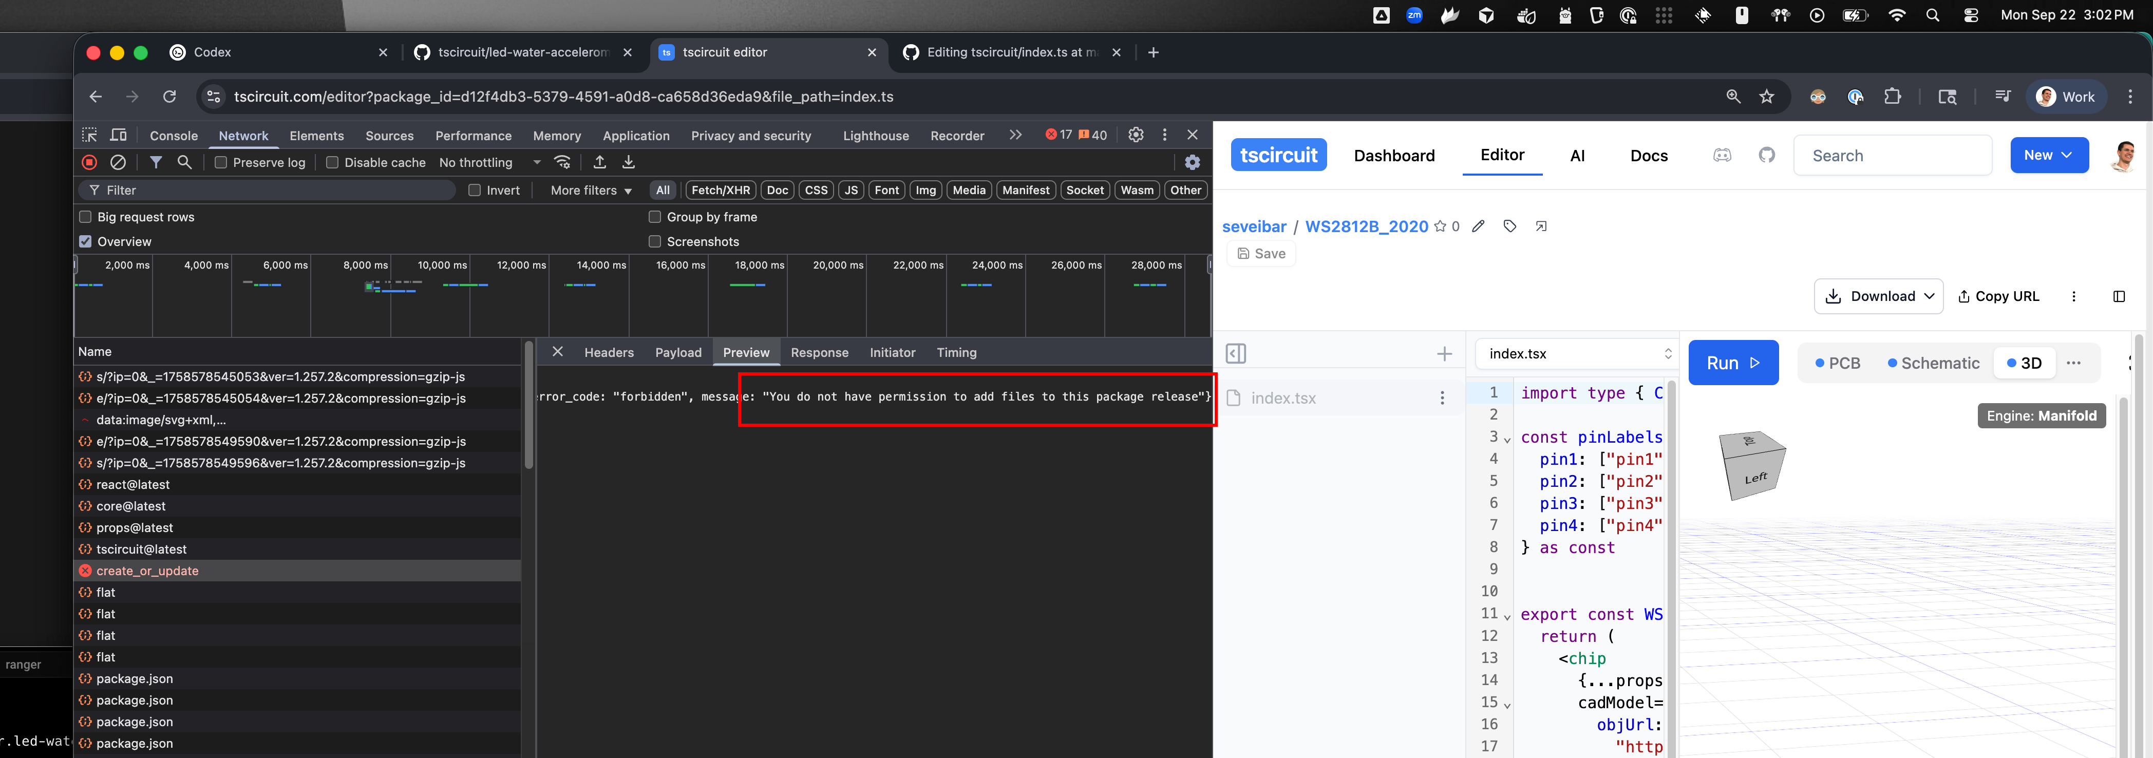Clear the network log

pos(119,162)
